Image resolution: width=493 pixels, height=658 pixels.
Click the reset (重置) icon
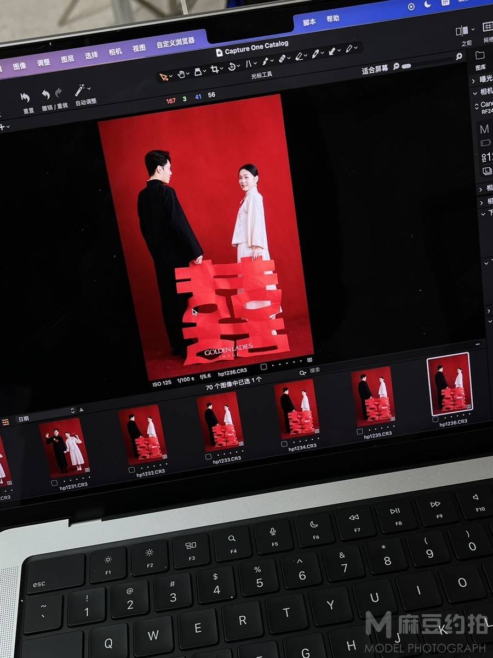tap(25, 98)
